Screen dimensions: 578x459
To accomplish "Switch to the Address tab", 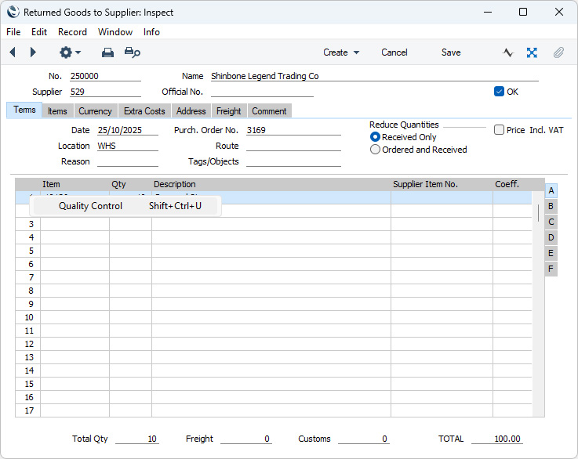I will 191,111.
